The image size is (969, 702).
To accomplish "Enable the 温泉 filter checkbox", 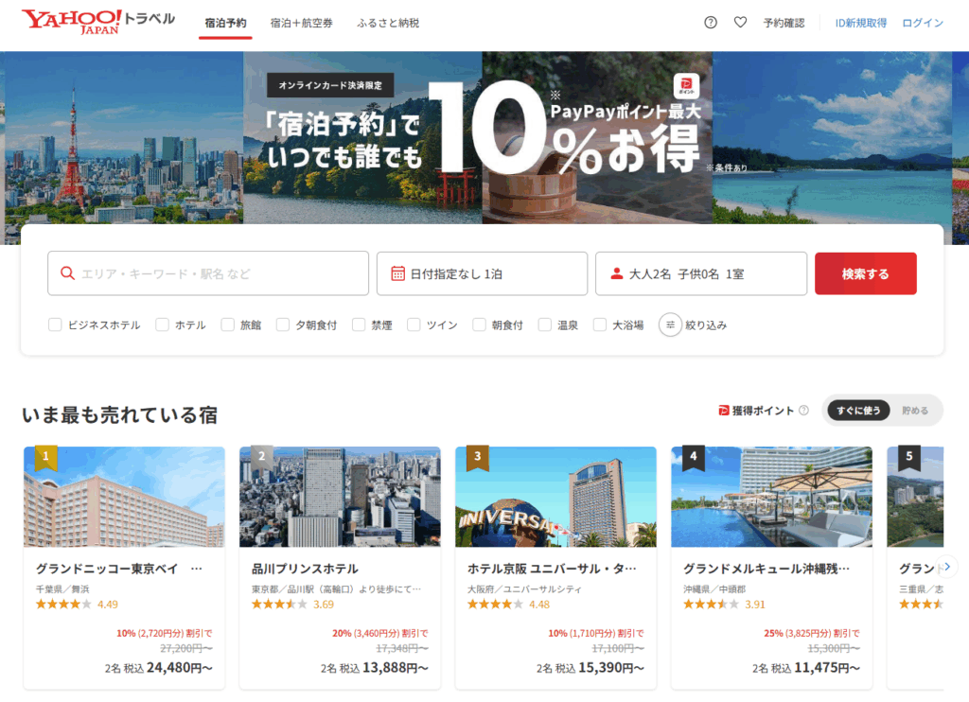I will coord(545,325).
